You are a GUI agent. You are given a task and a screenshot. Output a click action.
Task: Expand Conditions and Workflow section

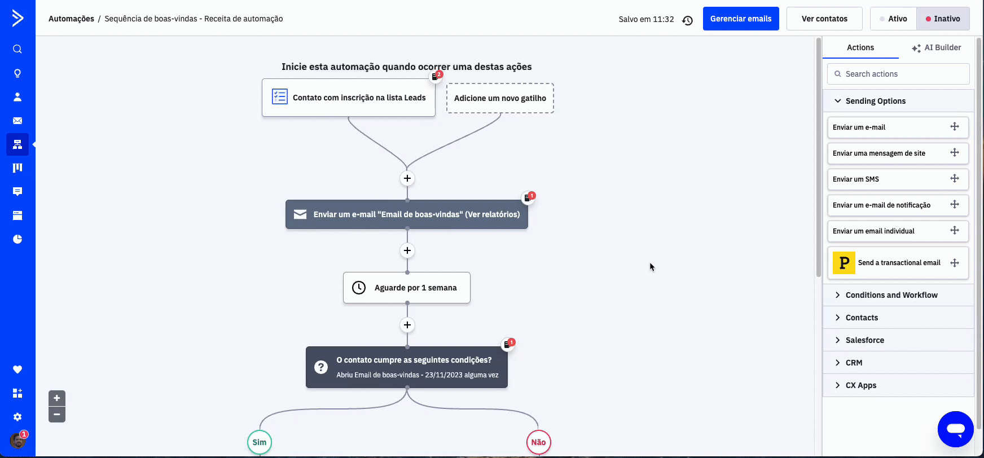coord(891,295)
